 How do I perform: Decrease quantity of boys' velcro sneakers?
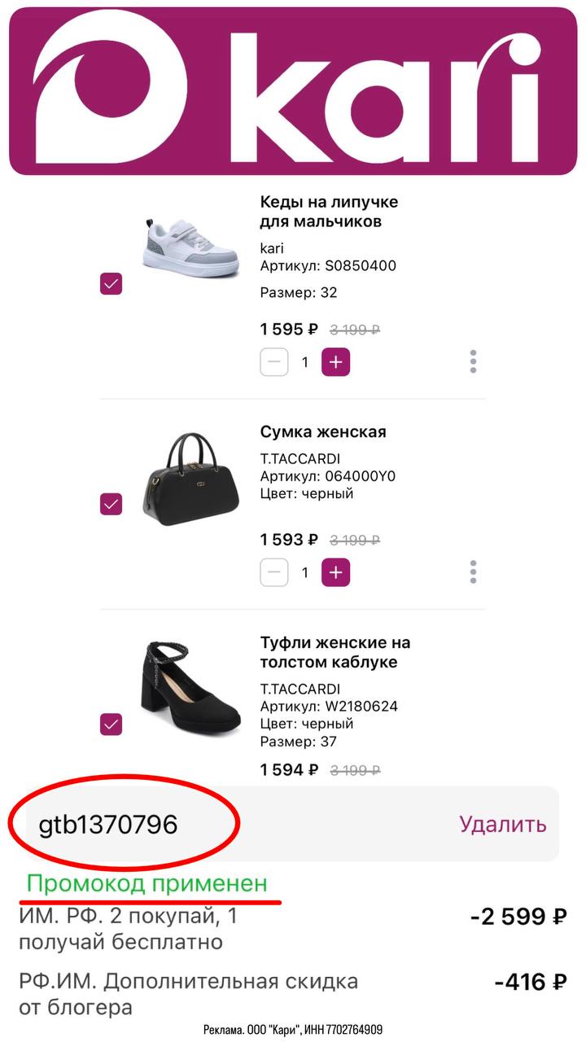click(274, 362)
